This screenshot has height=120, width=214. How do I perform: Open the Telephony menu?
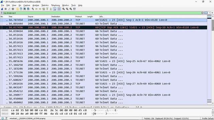click(56, 5)
